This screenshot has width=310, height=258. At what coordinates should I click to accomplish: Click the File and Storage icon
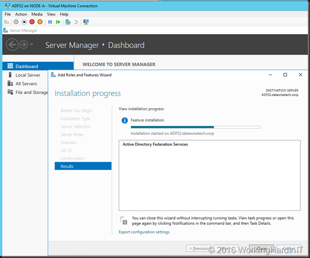click(x=10, y=92)
